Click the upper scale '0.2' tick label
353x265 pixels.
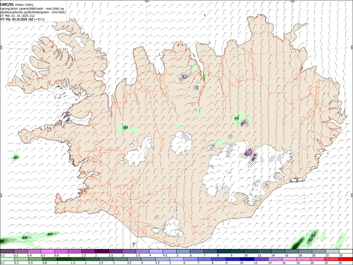pyautogui.click(x=2, y=255)
